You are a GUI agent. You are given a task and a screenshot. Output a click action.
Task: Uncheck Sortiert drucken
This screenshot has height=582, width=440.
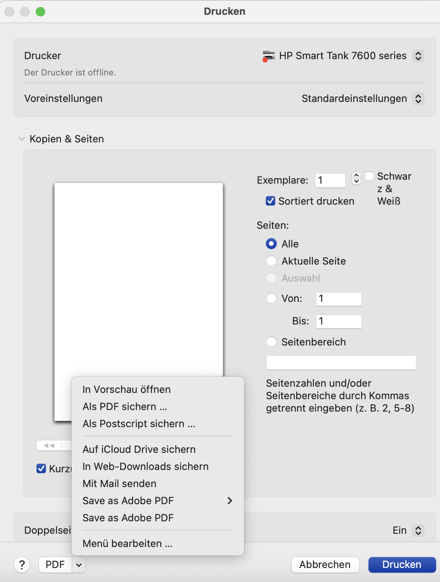[x=270, y=201]
